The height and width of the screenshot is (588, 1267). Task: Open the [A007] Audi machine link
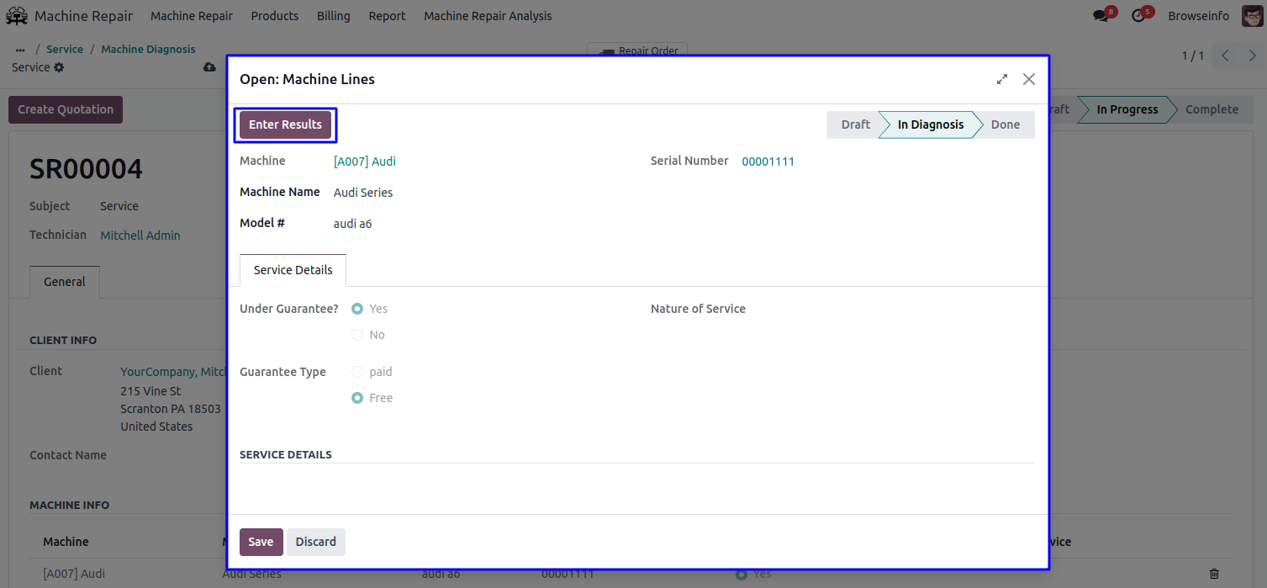[x=364, y=162]
